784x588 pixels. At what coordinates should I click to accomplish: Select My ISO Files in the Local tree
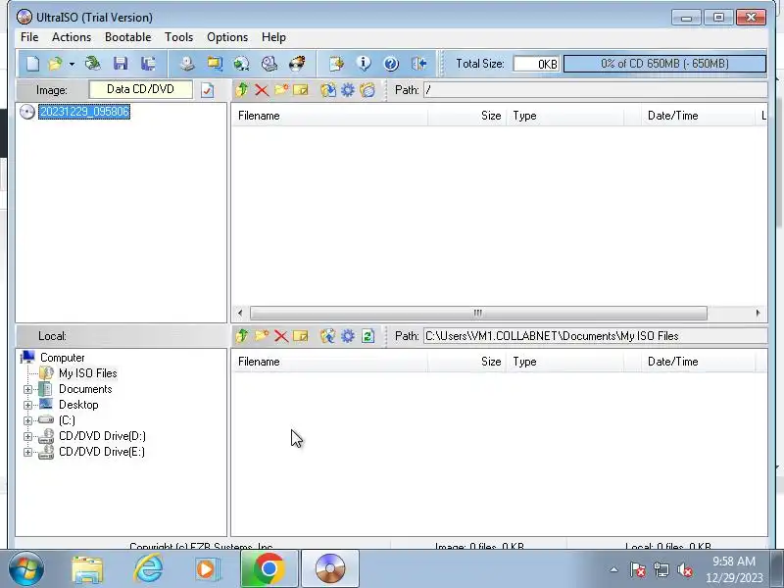coord(88,373)
